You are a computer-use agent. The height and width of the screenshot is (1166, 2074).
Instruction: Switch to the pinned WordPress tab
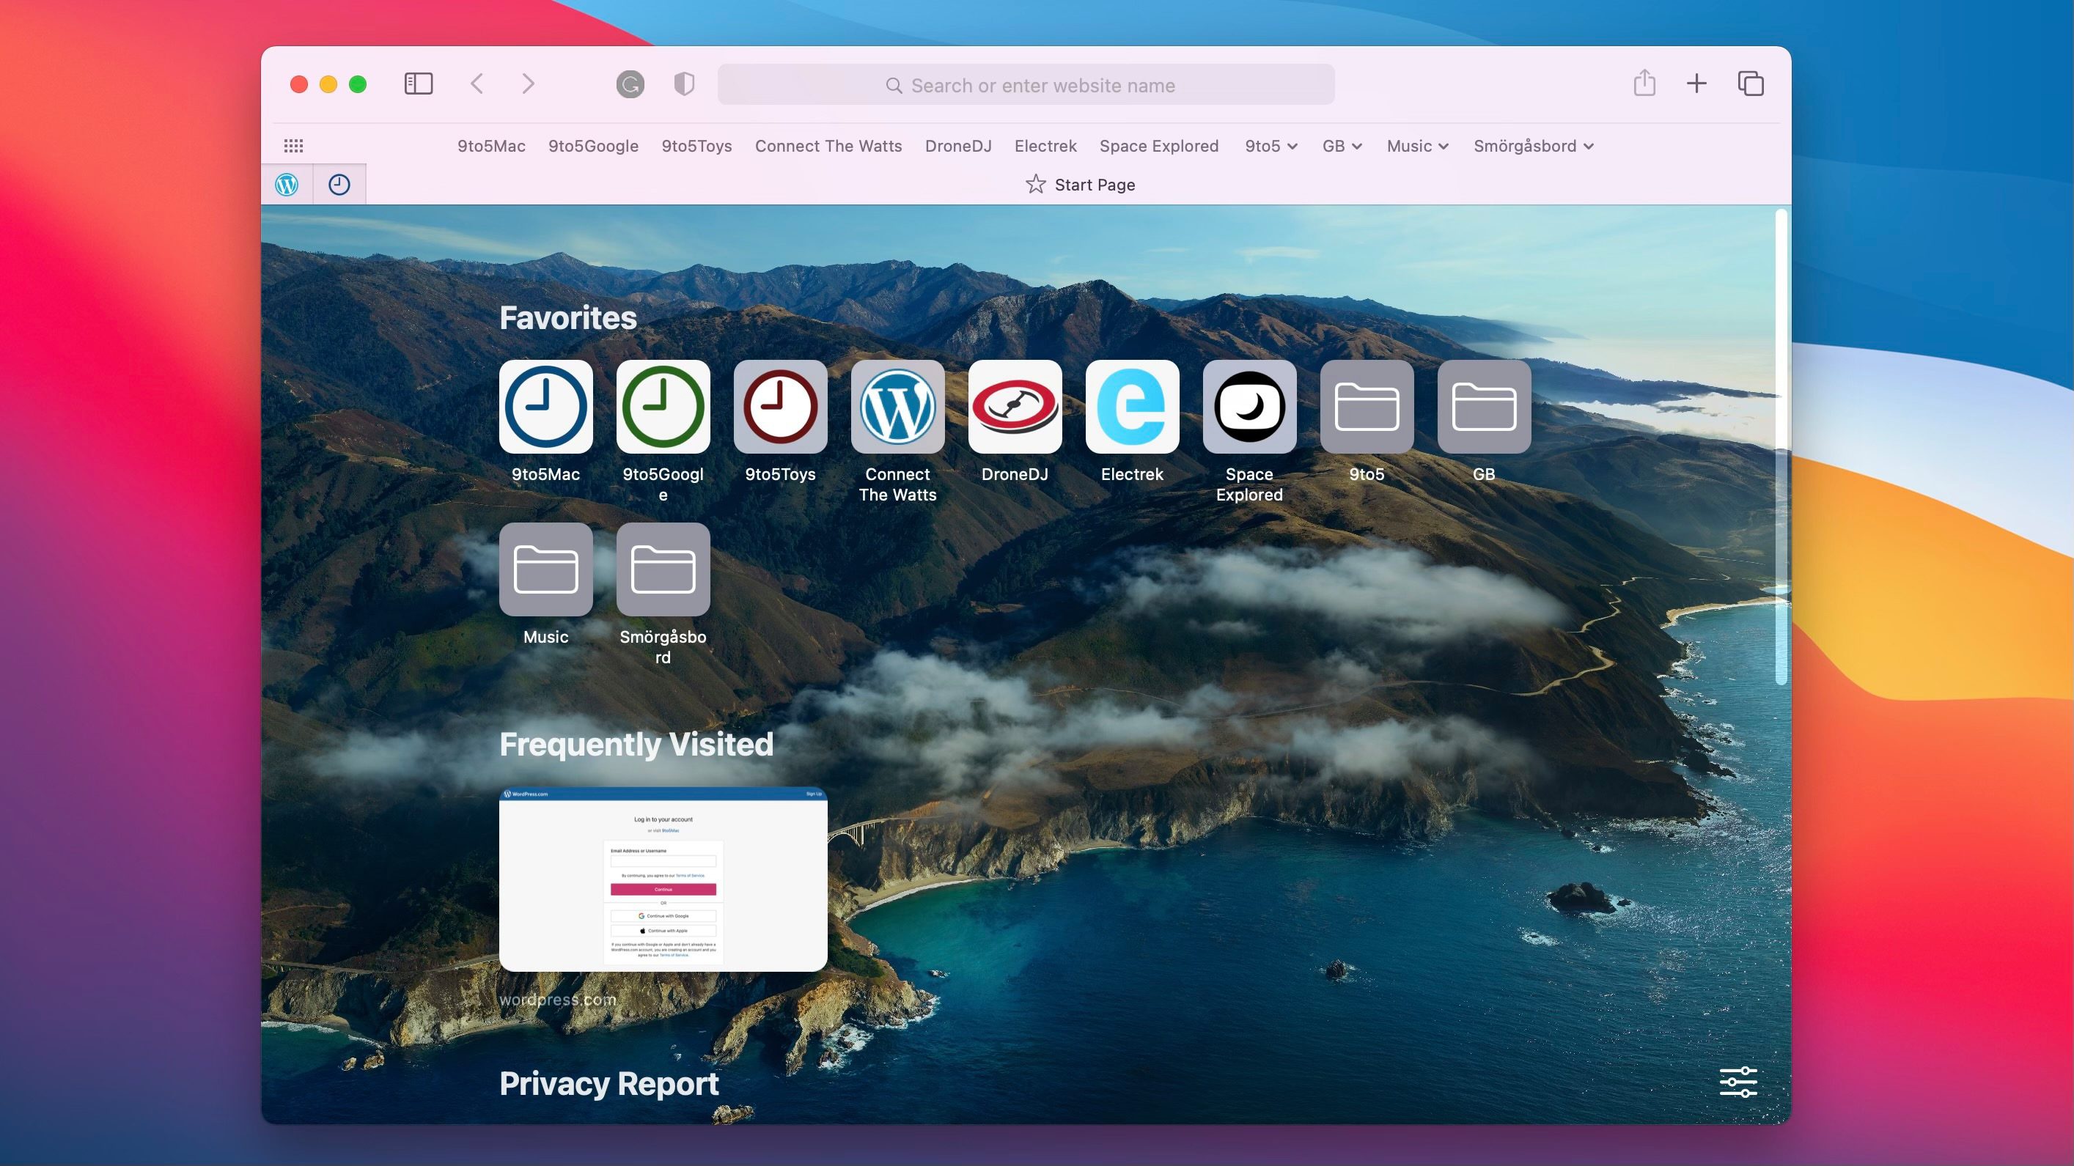click(x=287, y=184)
